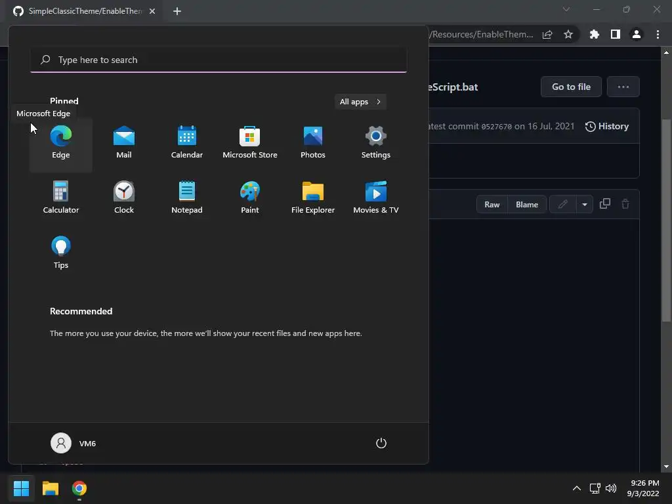Open File Explorer from the taskbar
Viewport: 672px width, 504px height.
pos(50,488)
